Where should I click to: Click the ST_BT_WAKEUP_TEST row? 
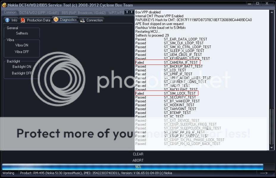click(x=167, y=101)
